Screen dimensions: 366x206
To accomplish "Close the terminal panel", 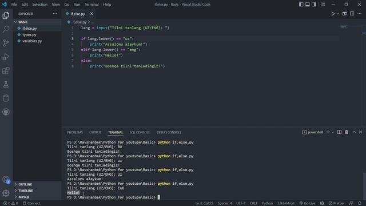I will click(360, 132).
